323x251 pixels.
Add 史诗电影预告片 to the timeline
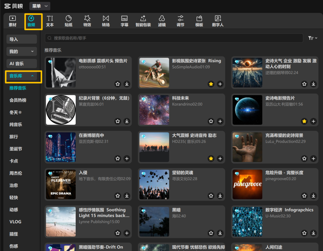pyautogui.click(x=313, y=121)
